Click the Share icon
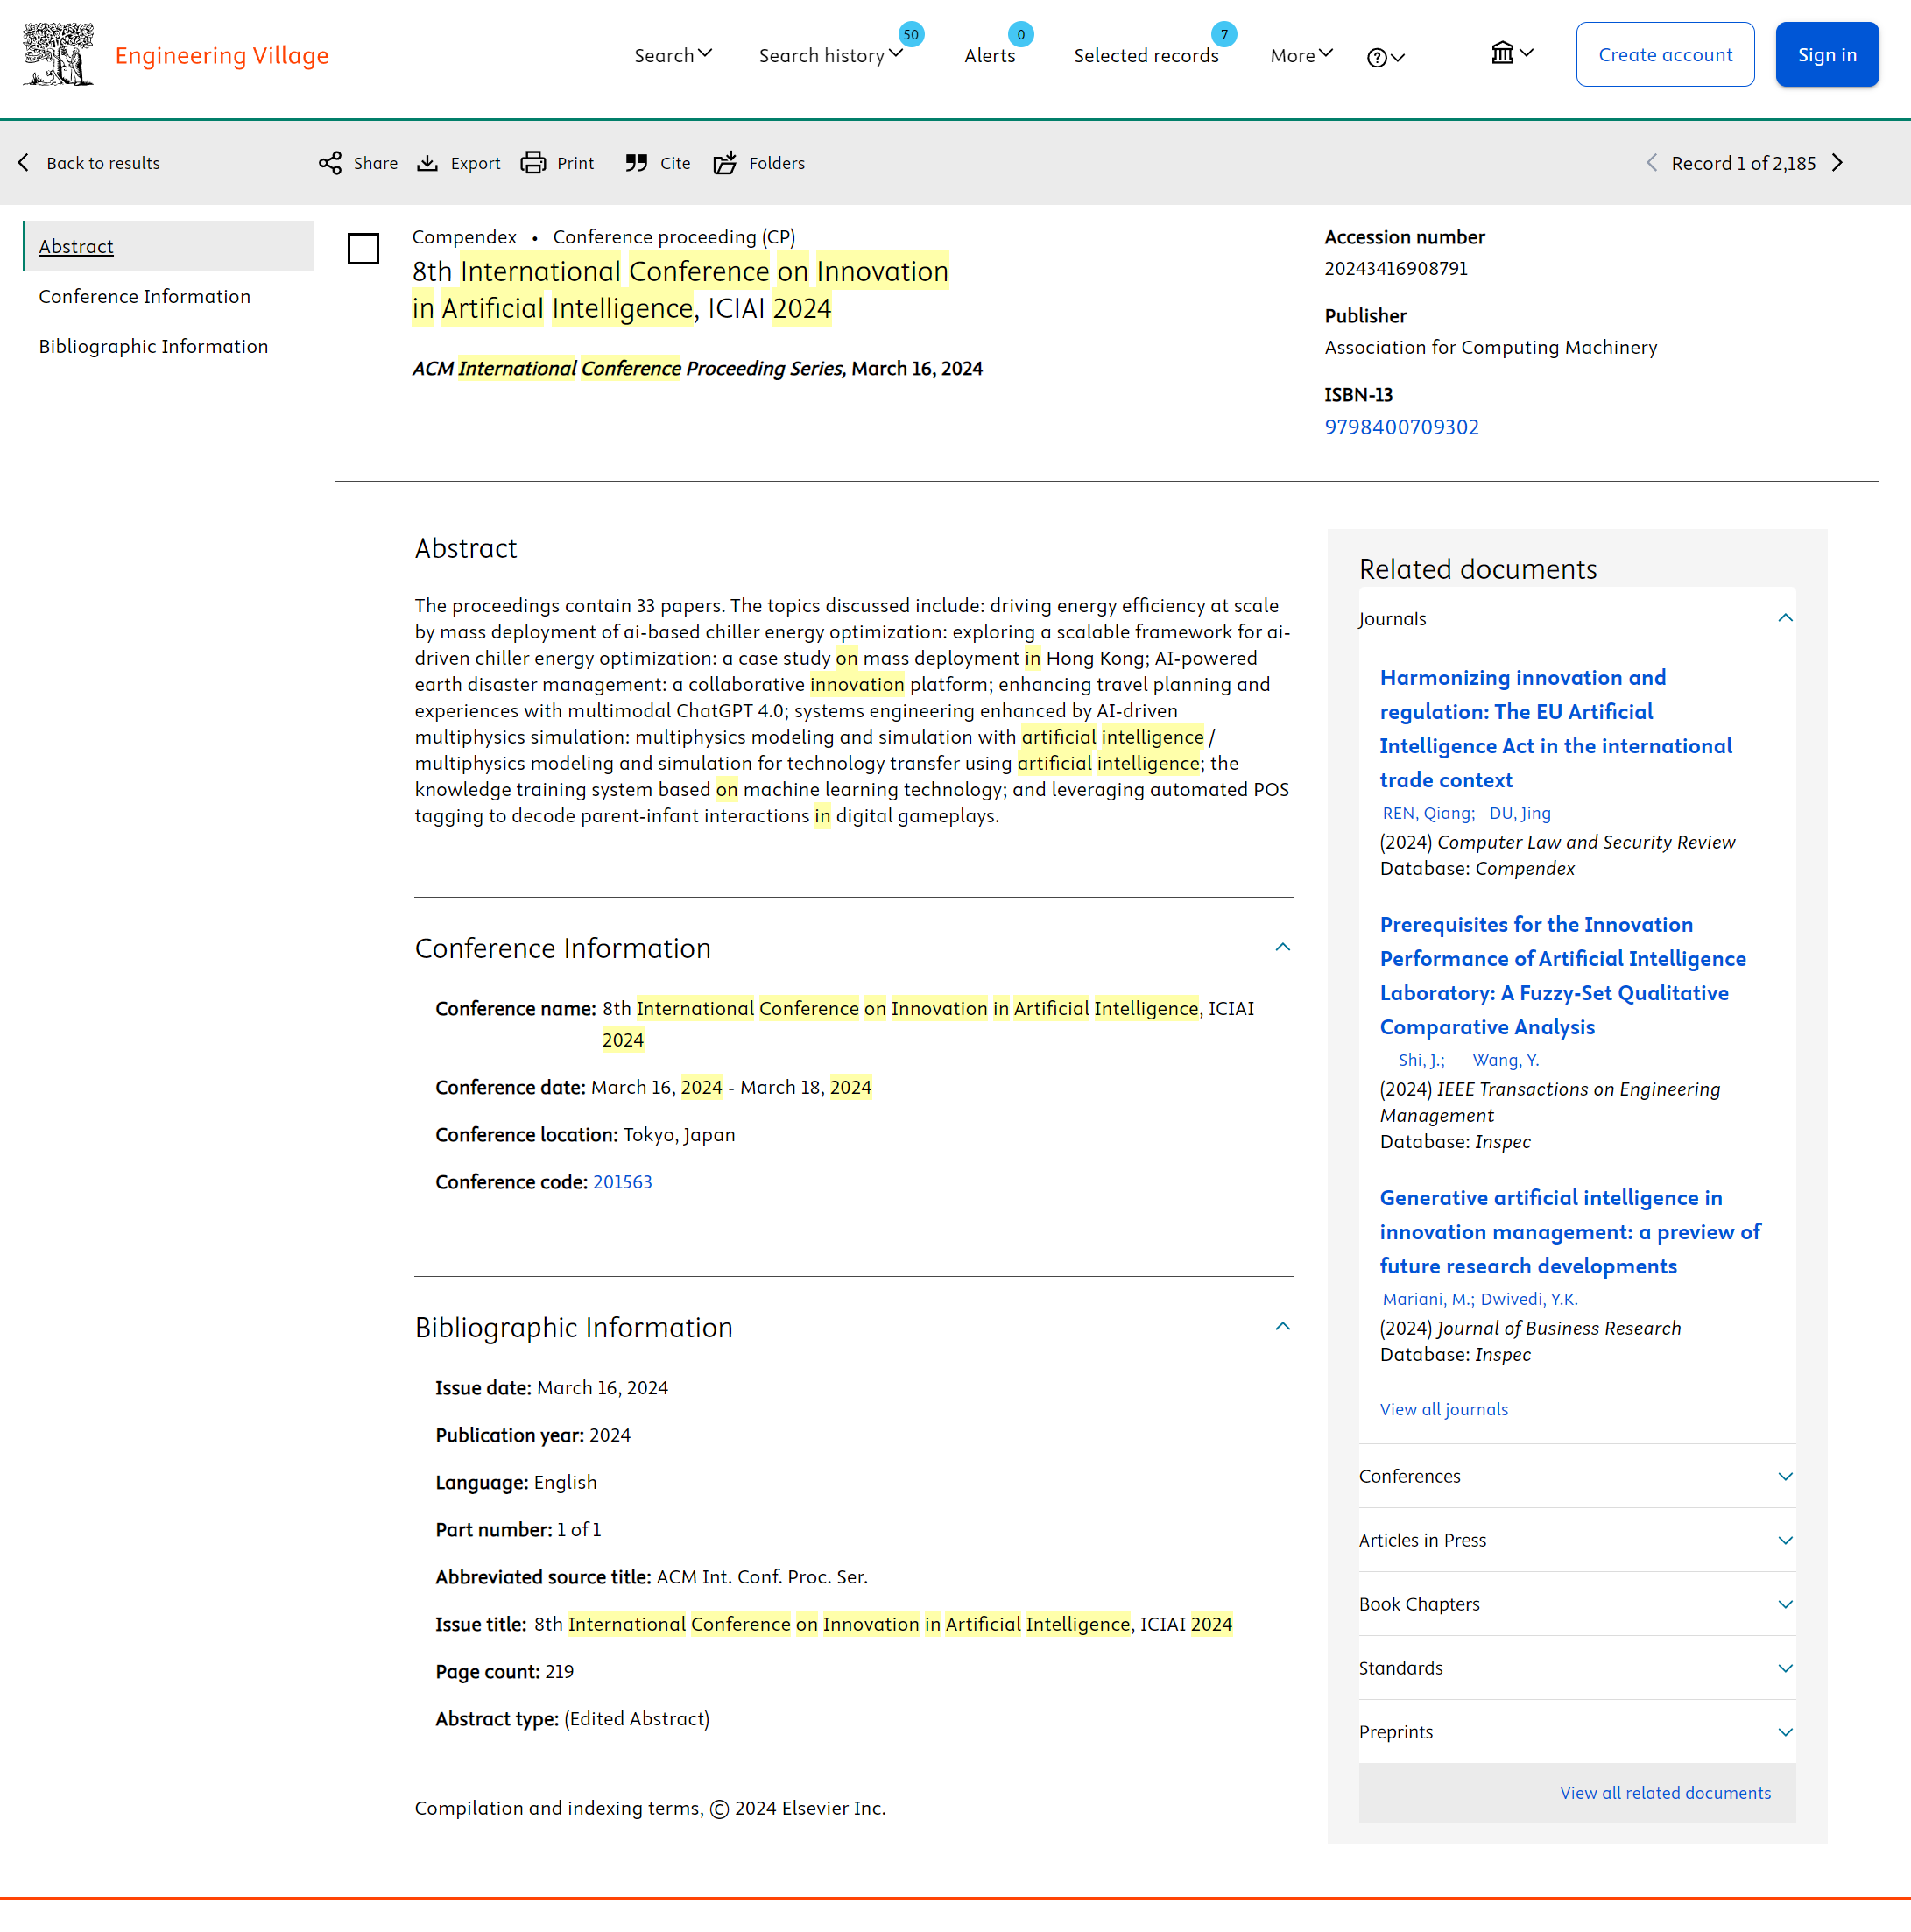Viewport: 1911px width, 1932px height. click(x=330, y=163)
